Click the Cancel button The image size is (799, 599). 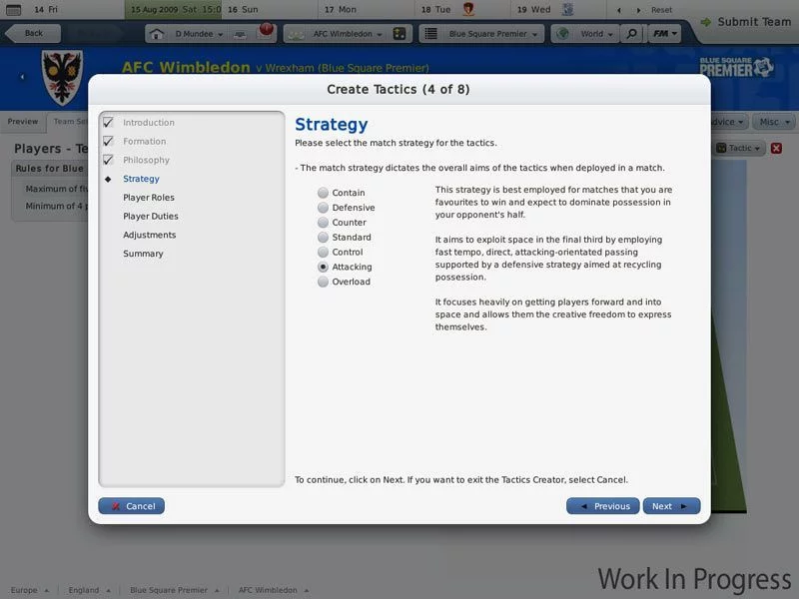point(132,506)
